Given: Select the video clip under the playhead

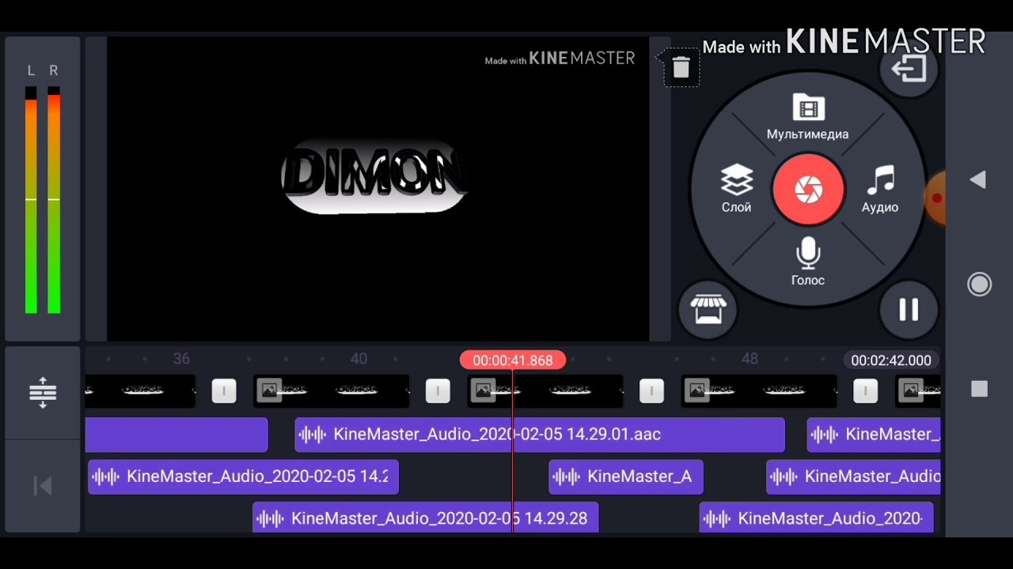Looking at the screenshot, I should 544,390.
